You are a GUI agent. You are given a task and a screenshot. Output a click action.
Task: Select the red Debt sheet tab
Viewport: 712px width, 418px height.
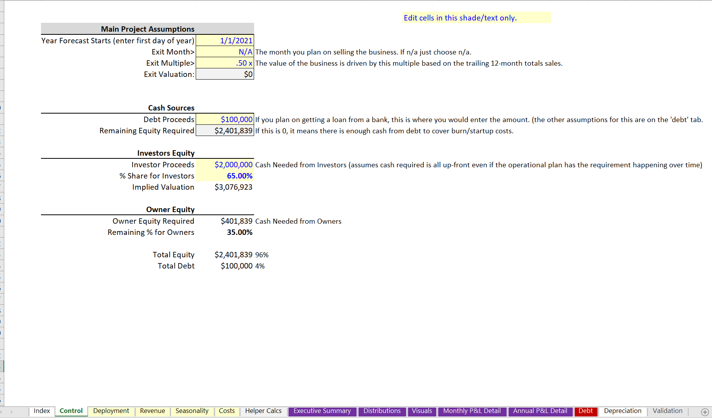click(x=586, y=411)
